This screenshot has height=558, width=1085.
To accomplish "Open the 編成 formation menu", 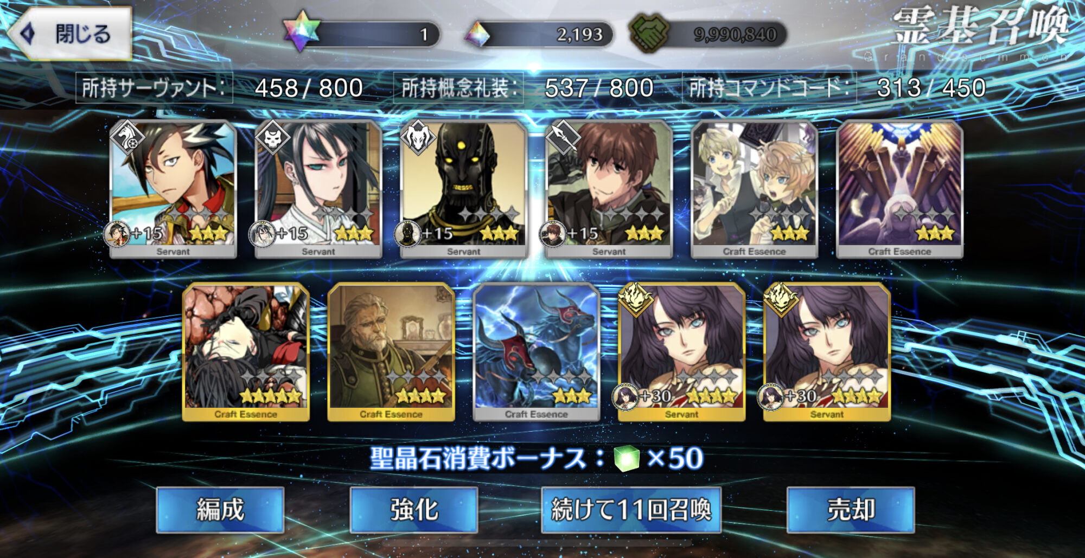I will pyautogui.click(x=220, y=510).
